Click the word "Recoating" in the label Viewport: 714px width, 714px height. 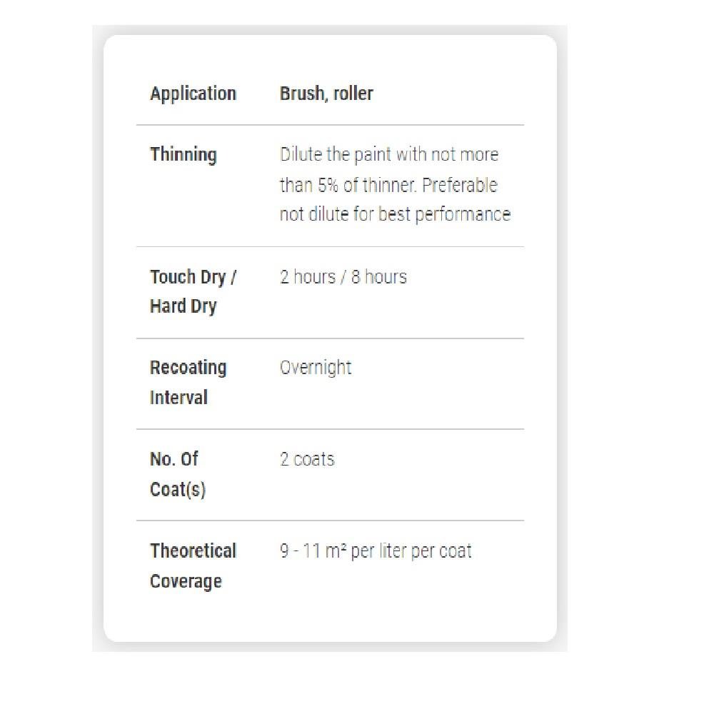coord(188,368)
